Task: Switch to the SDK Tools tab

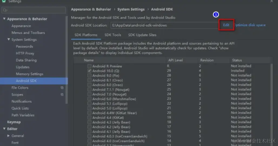Action: coord(113,35)
